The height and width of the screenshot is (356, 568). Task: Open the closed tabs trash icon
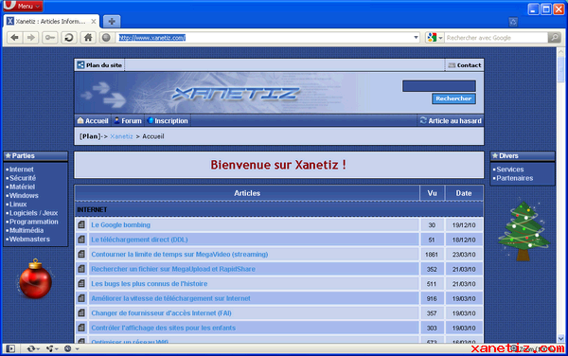pyautogui.click(x=513, y=22)
